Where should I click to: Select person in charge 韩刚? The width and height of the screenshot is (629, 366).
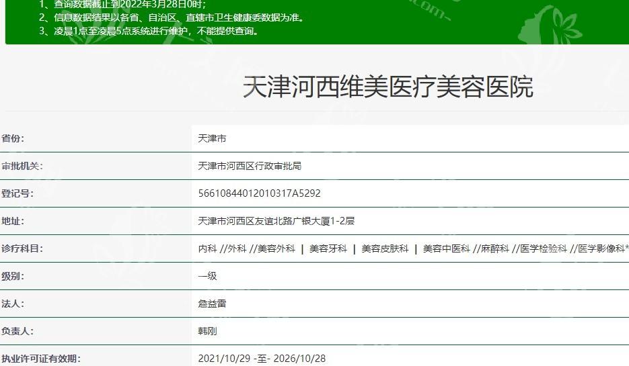tap(207, 332)
